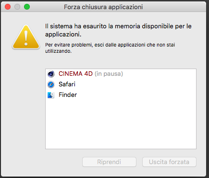Select the red CINEMA 4D list entry
Image resolution: width=209 pixels, height=178 pixels.
click(x=121, y=74)
